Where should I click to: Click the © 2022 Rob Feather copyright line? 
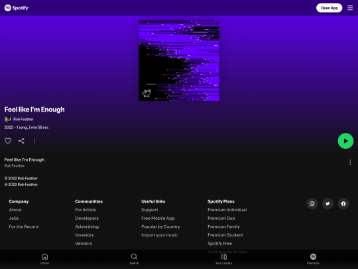click(21, 178)
